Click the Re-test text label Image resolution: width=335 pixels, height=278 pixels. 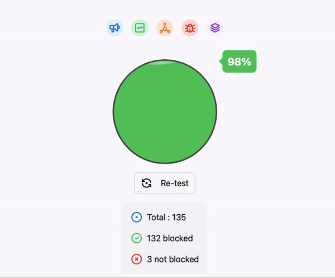click(x=175, y=183)
